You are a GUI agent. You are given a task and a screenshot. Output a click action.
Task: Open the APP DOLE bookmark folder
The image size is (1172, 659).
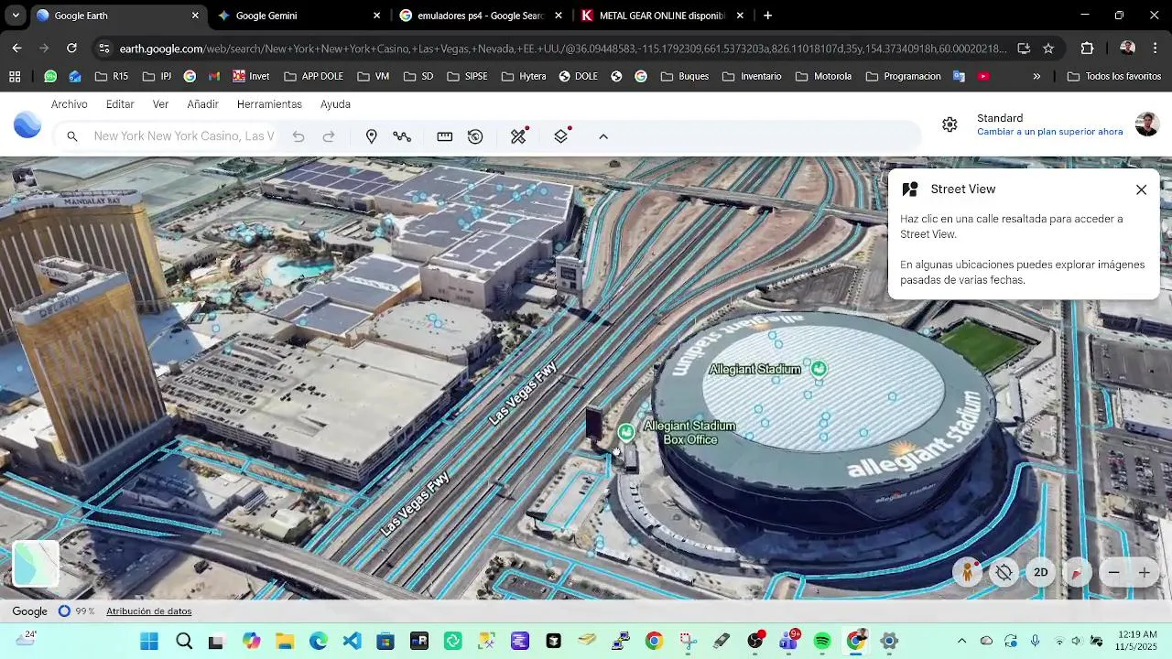coord(313,76)
